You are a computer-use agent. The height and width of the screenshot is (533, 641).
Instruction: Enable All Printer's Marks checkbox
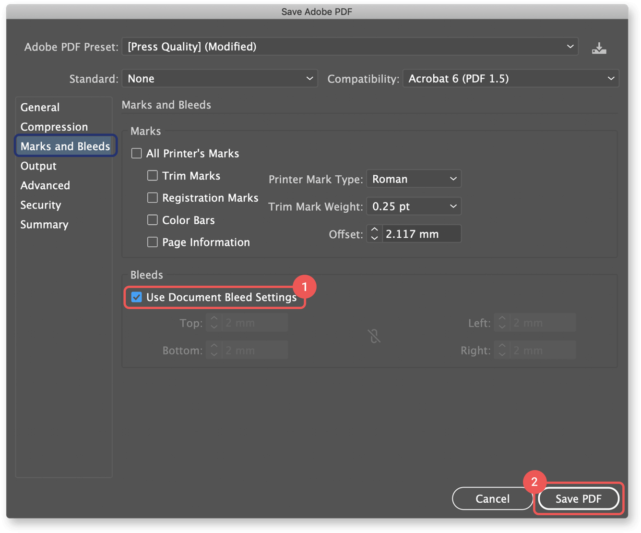pyautogui.click(x=137, y=154)
